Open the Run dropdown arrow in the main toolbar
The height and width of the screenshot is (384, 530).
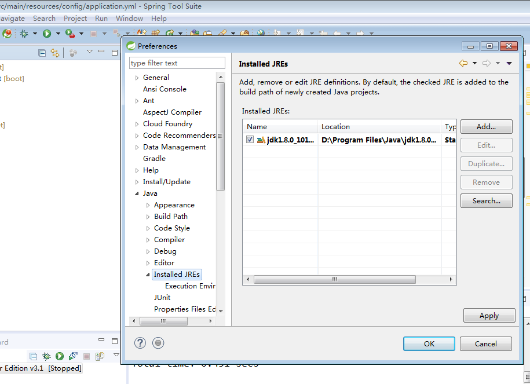point(58,34)
